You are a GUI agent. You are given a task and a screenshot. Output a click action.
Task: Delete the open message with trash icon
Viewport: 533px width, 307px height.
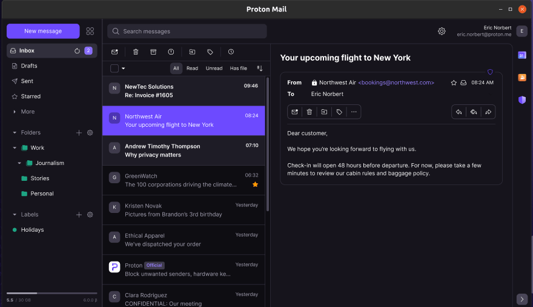pyautogui.click(x=310, y=112)
